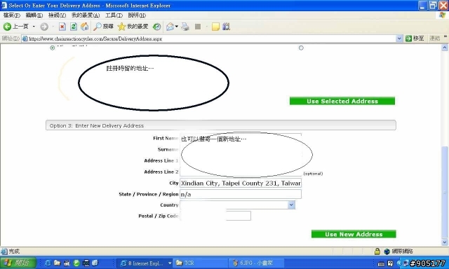
Task: Select the left saved address radio button
Action: coord(53,48)
